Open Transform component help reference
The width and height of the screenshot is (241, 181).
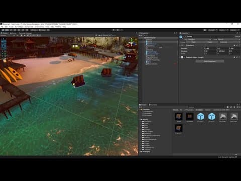[x=234, y=45]
